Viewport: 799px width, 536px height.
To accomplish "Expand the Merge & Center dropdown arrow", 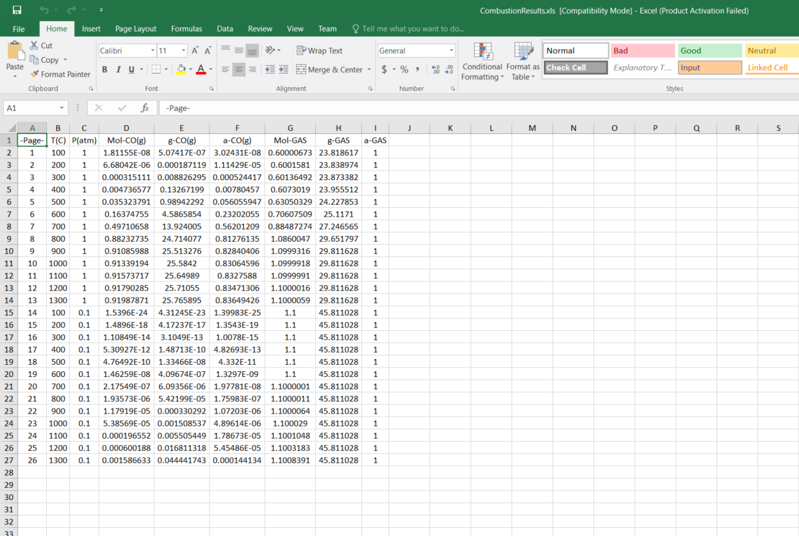I will click(x=368, y=69).
